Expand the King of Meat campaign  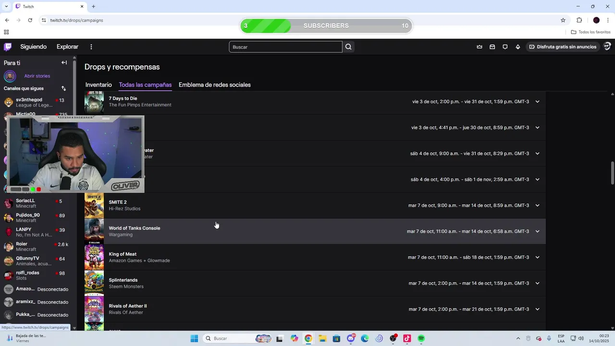[x=537, y=257]
